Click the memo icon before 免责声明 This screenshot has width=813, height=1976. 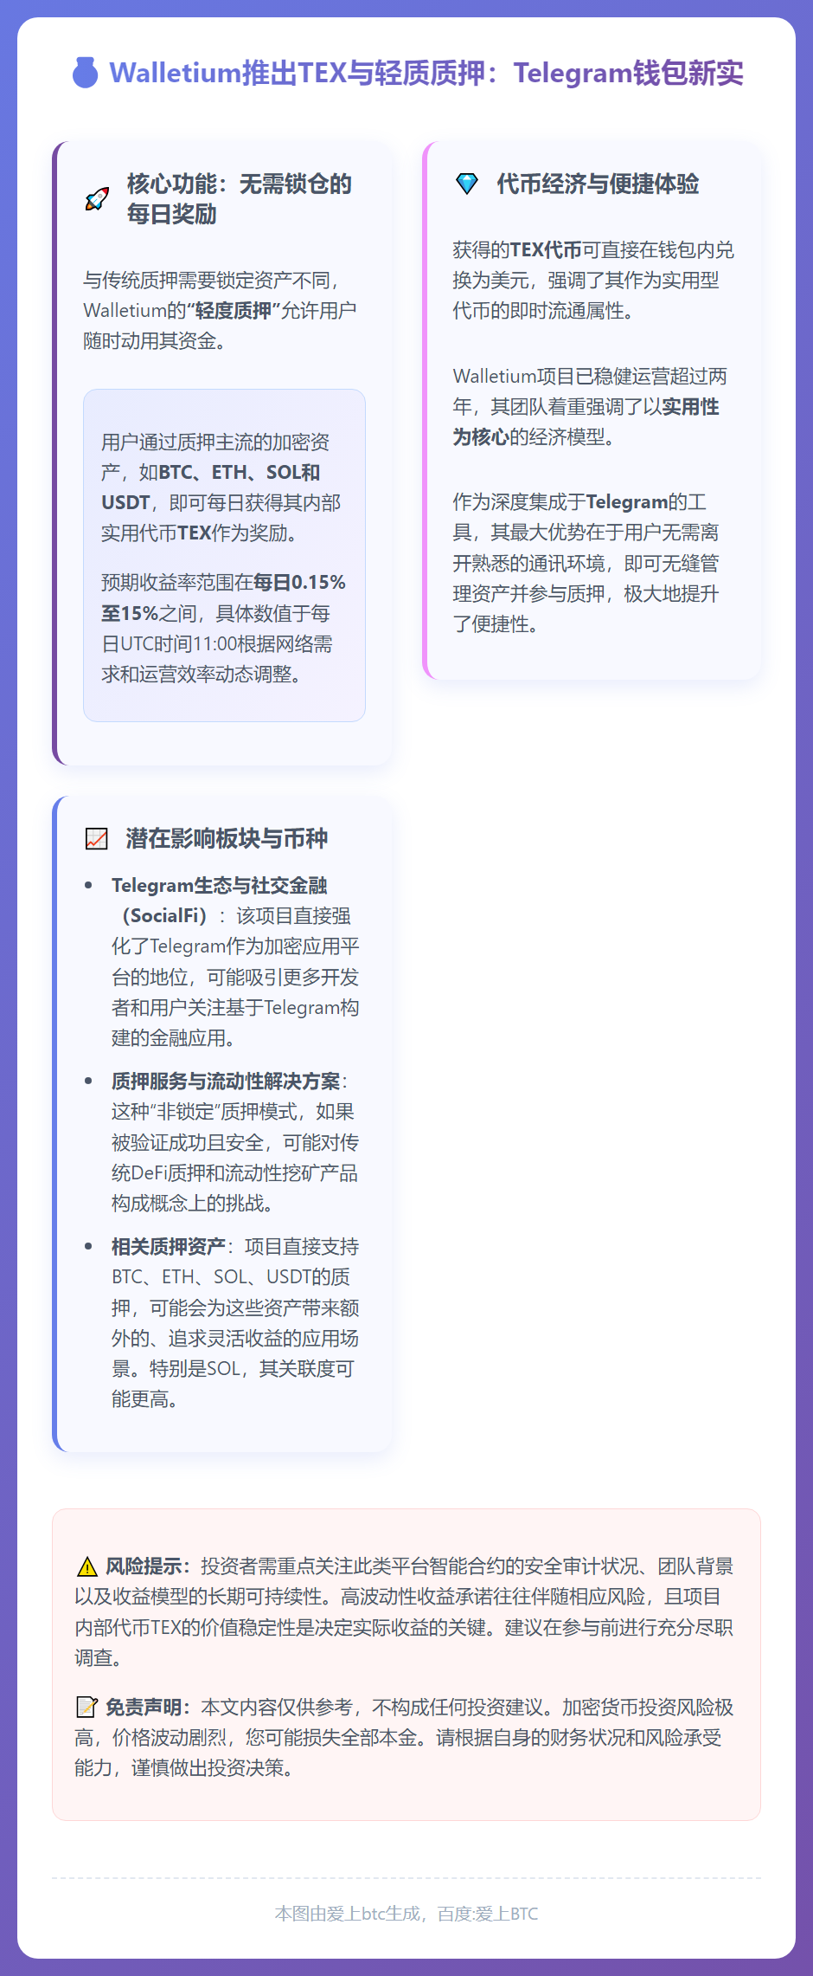pyautogui.click(x=86, y=1708)
